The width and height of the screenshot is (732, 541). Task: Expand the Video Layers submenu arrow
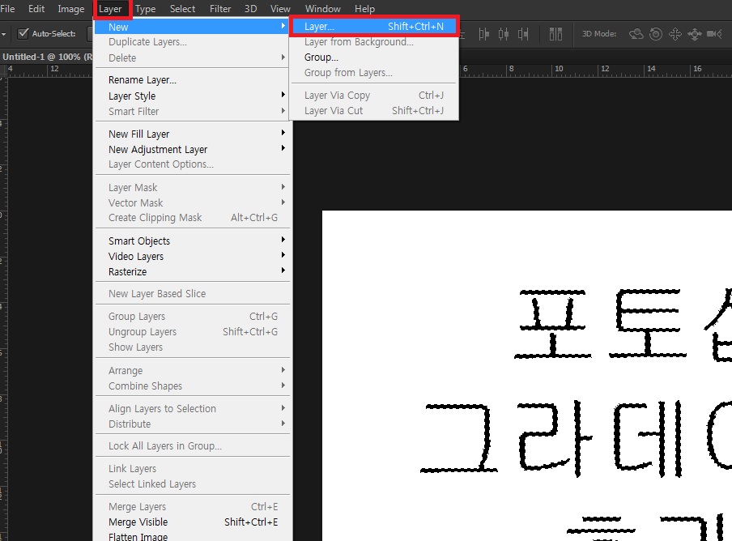coord(283,255)
